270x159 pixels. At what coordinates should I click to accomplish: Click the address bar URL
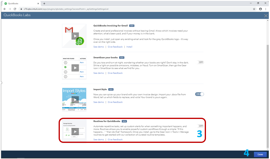(66, 9)
